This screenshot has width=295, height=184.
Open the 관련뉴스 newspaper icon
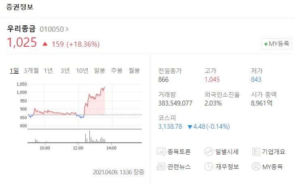coord(161,166)
